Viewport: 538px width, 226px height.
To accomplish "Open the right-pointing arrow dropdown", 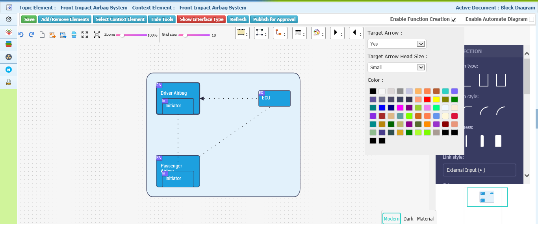I will tap(337, 33).
